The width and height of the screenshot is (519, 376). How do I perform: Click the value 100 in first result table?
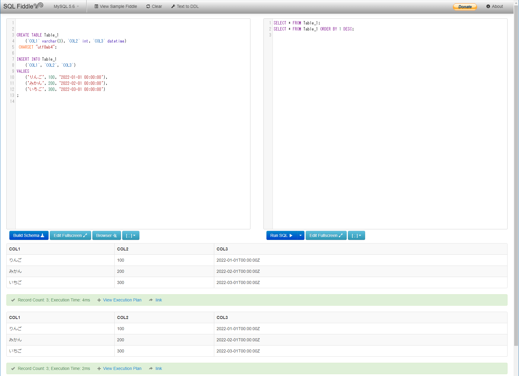121,260
